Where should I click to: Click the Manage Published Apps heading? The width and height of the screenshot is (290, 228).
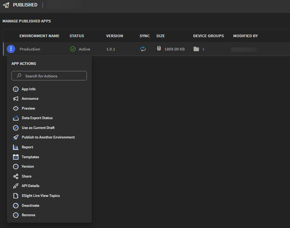[x=27, y=21]
